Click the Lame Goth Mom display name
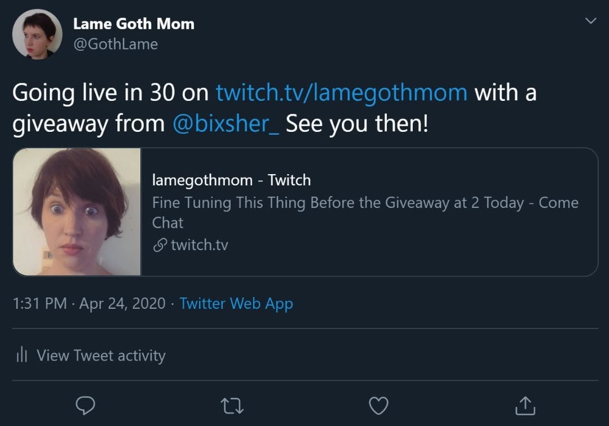Viewport: 609px width, 426px height. (x=134, y=24)
